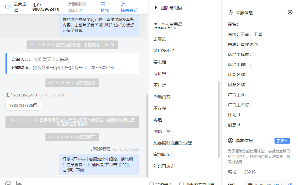Choose the 再追 quick phrase
298x185 pixels.
pos(158,120)
